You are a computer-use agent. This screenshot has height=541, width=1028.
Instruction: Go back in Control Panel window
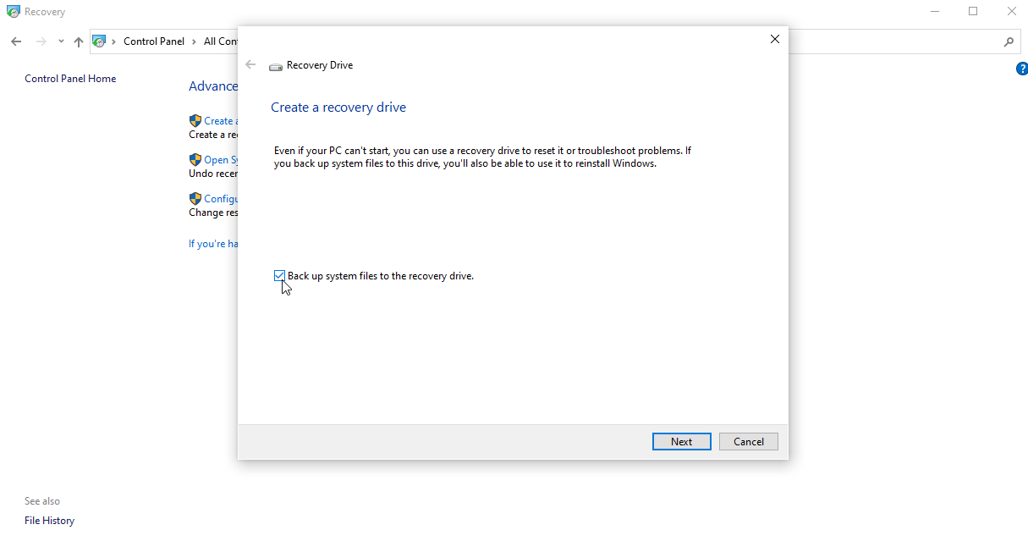pyautogui.click(x=16, y=41)
